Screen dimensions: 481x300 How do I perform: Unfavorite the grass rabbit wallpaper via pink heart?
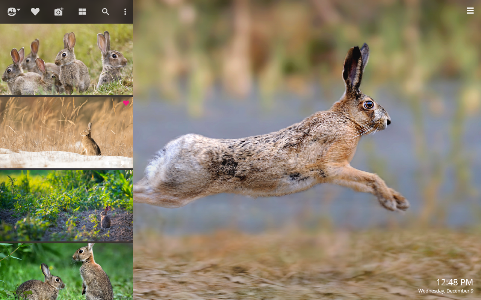coord(126,103)
